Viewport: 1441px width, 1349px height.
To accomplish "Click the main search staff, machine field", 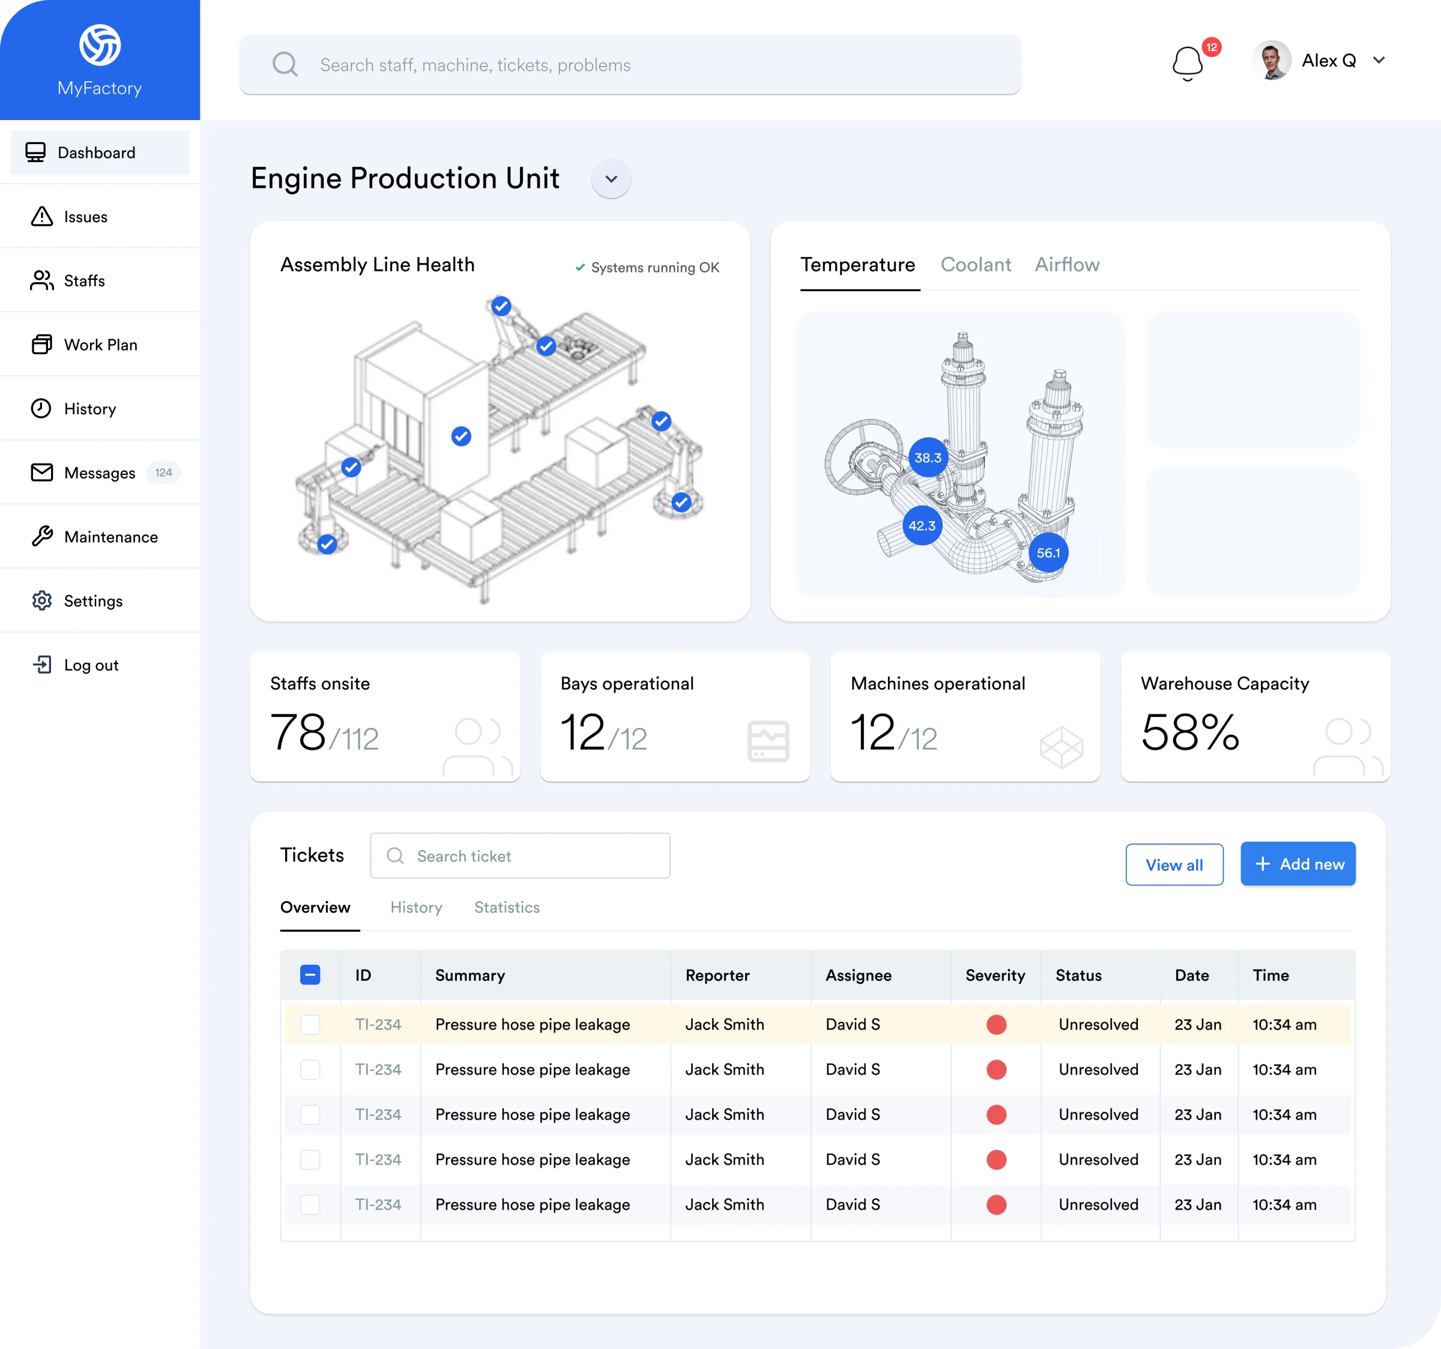I will (630, 64).
